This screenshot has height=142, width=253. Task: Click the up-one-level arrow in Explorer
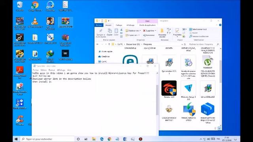(109, 44)
